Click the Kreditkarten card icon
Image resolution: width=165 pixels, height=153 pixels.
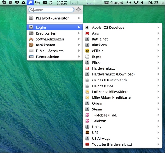pyautogui.click(x=31, y=33)
